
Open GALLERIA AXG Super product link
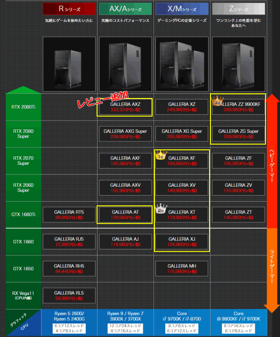(x=125, y=133)
